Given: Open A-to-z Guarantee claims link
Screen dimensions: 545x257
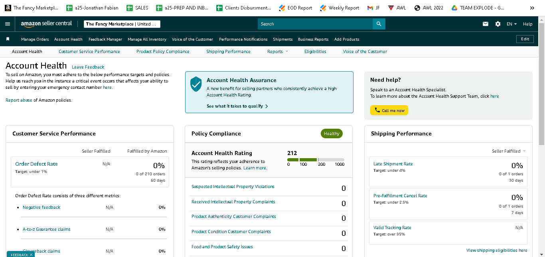Looking at the screenshot, I should click(47, 229).
